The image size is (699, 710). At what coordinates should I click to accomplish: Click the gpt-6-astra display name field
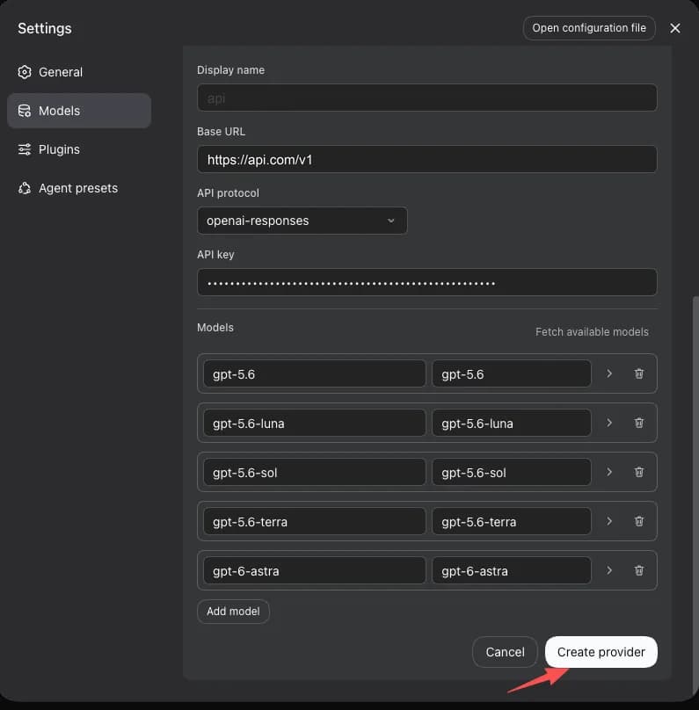click(512, 570)
